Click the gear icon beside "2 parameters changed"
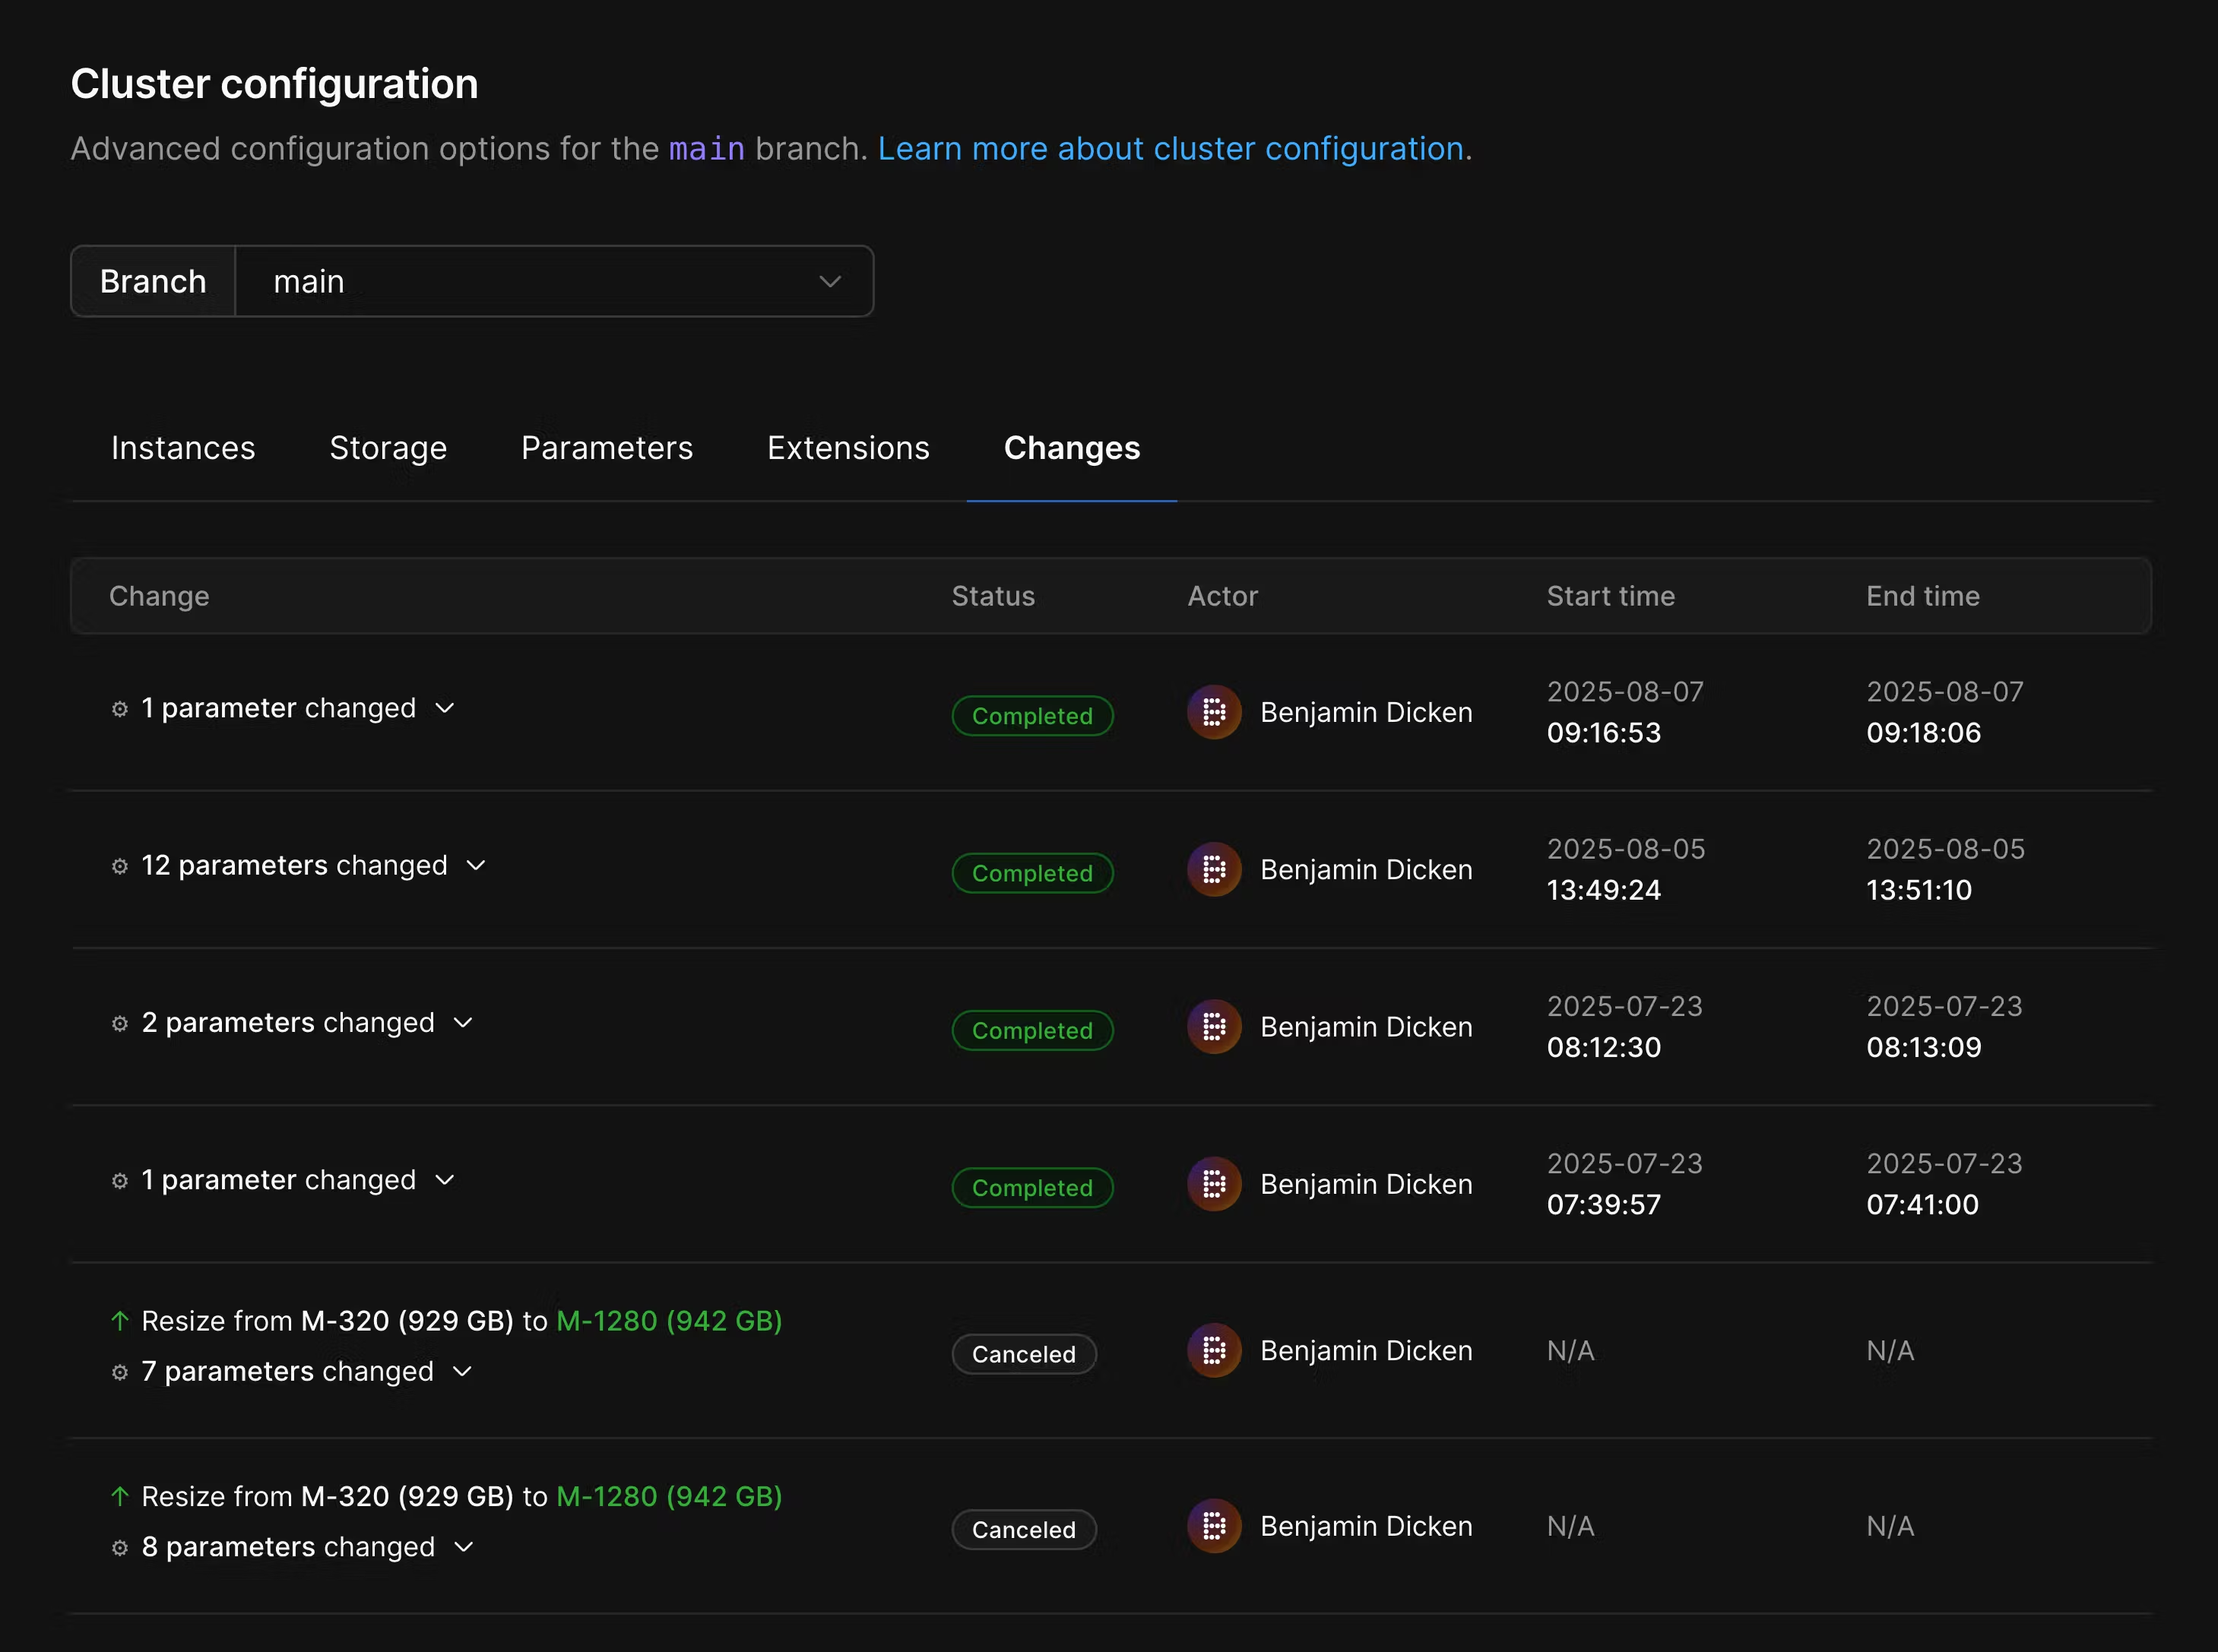The width and height of the screenshot is (2218, 1652). pos(121,1023)
